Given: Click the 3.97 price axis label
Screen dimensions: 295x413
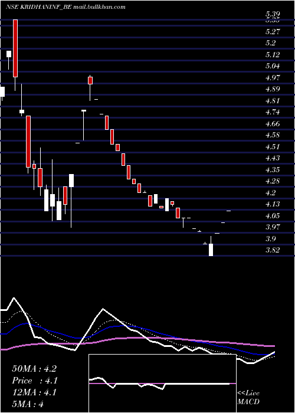Looking at the screenshot, I should pyautogui.click(x=273, y=227).
